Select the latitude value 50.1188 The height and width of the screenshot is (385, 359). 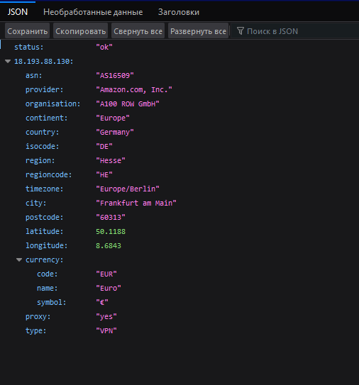point(111,232)
